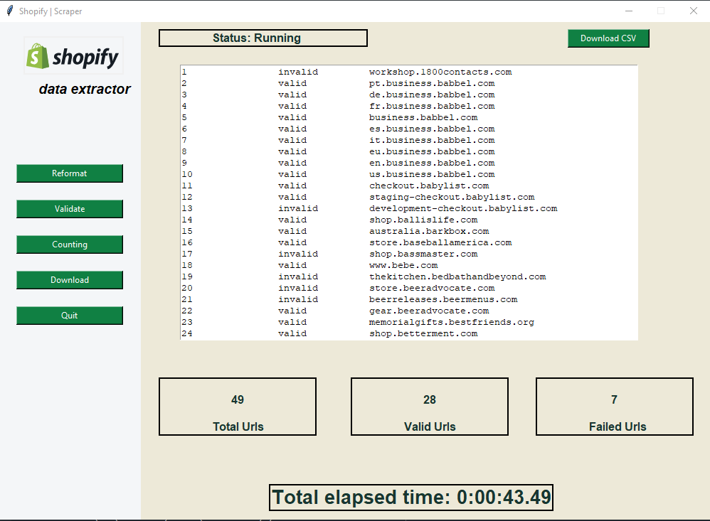The width and height of the screenshot is (710, 521).
Task: Close the Shopify Scraper window
Action: (693, 11)
